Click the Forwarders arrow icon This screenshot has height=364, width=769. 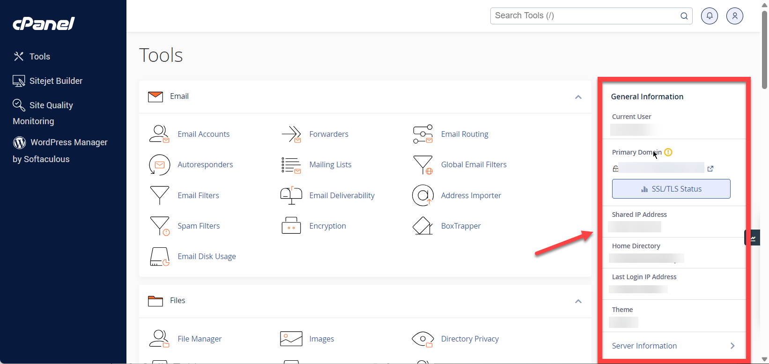(291, 134)
